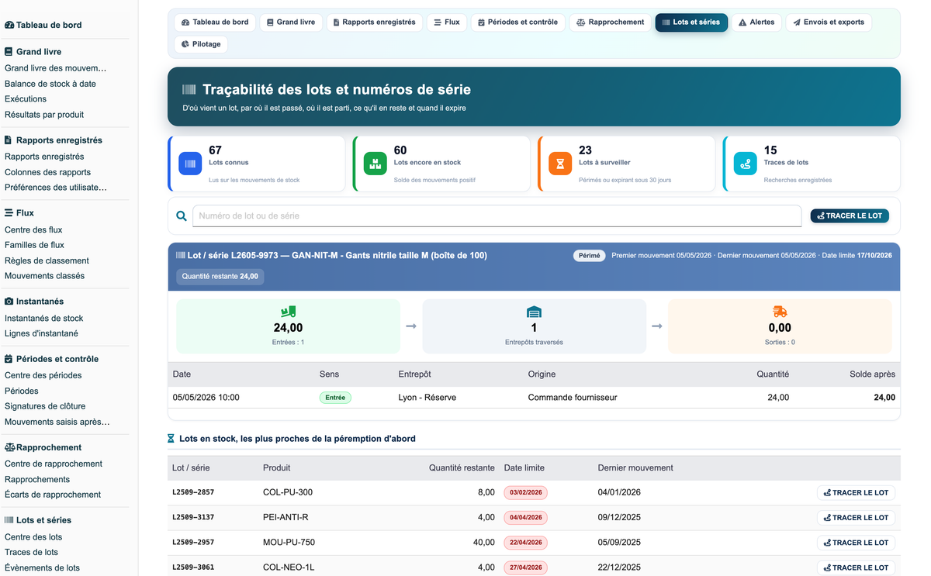The height and width of the screenshot is (576, 931).
Task: Click the boxes icon on Lots encore en stock card
Action: point(376,164)
